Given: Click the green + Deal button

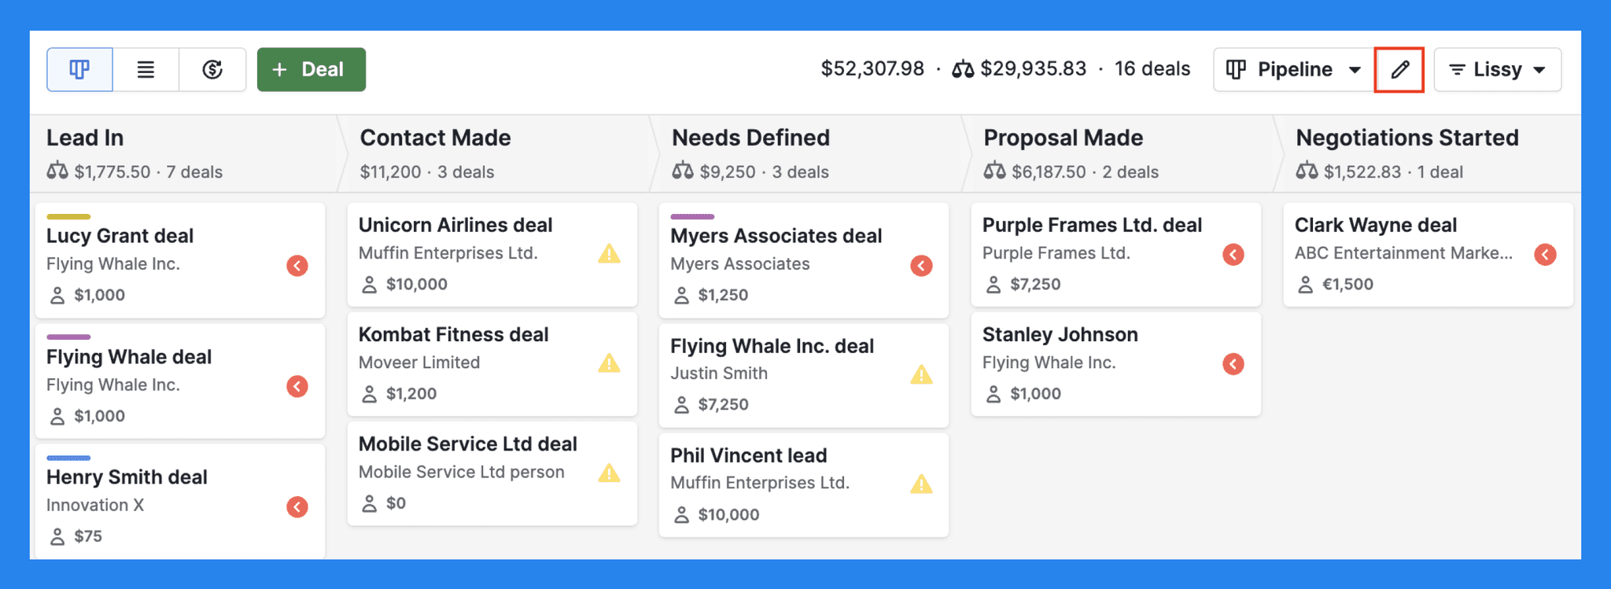Looking at the screenshot, I should point(311,69).
